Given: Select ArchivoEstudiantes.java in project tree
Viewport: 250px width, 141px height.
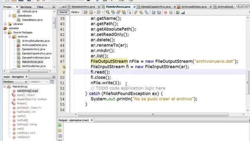Looking at the screenshot, I should (x=36, y=41).
